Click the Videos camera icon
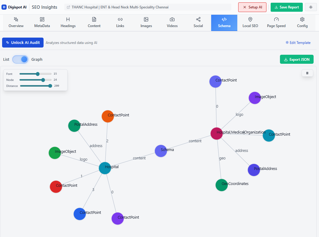319x237 pixels. point(172,19)
